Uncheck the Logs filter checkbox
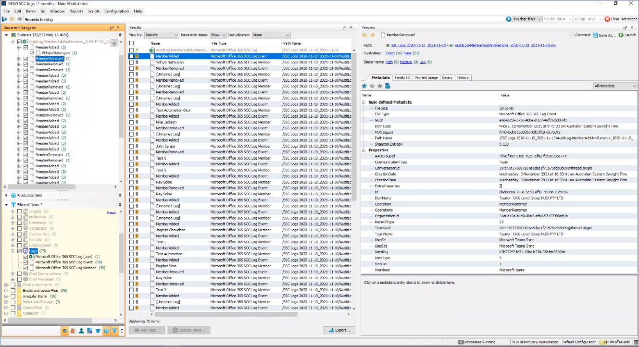Image resolution: width=639 pixels, height=347 pixels. (19, 251)
